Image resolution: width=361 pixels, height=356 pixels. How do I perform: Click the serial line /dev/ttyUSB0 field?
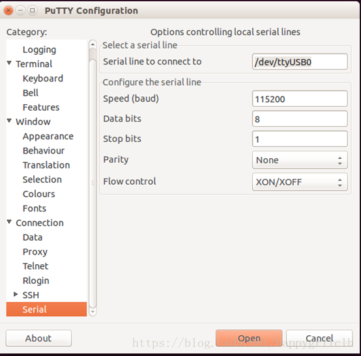tap(300, 62)
